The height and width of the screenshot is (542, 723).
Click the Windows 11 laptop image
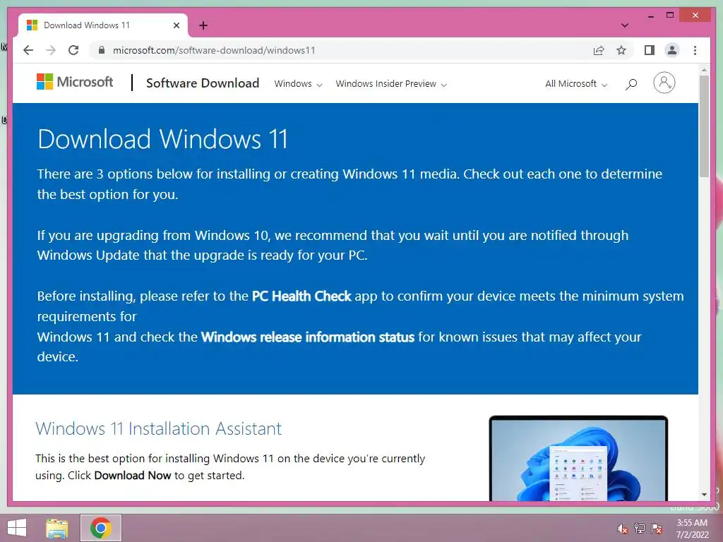(578, 458)
